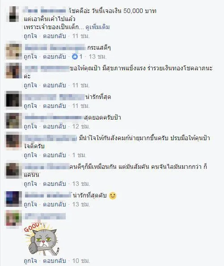
Task: Like the cat sticker comment
Action: [30, 261]
